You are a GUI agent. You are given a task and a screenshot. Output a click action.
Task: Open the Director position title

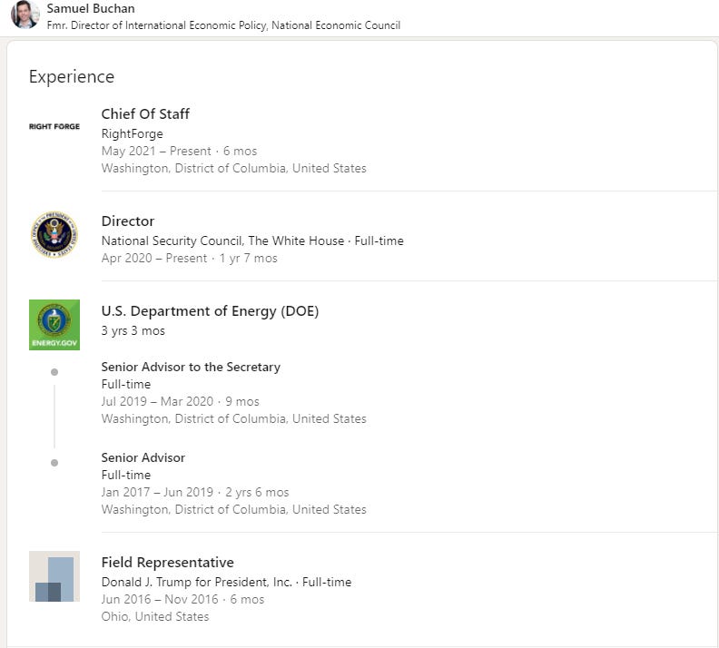[128, 221]
